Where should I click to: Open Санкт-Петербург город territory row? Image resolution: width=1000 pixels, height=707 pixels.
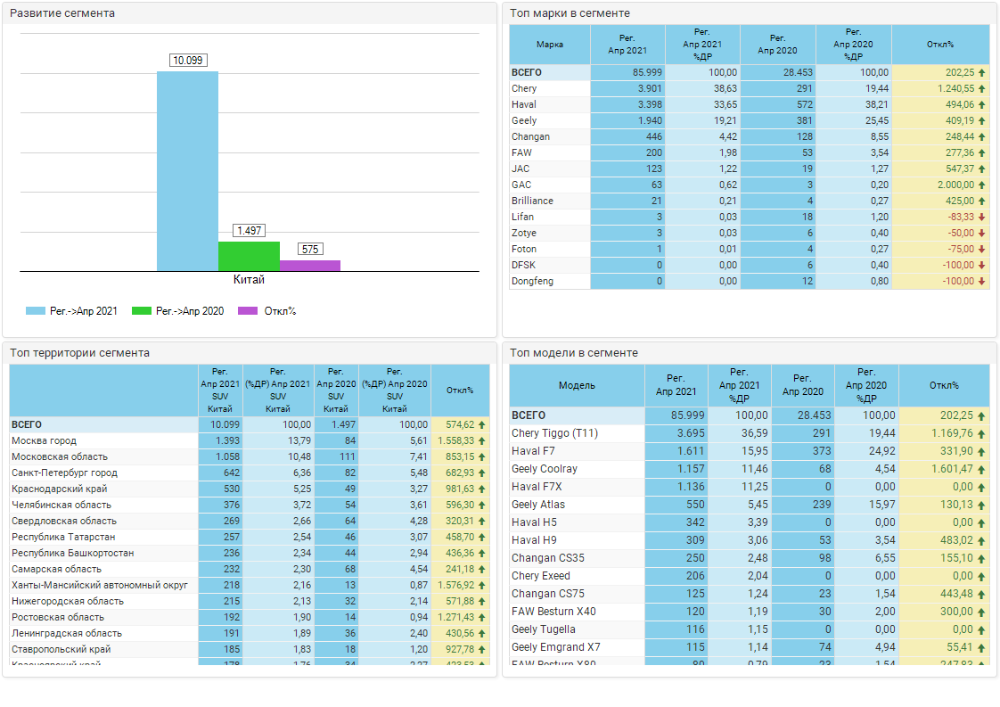pos(64,473)
